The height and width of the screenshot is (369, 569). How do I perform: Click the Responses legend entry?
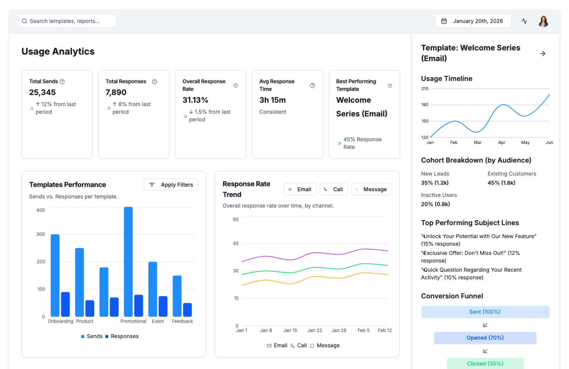tap(124, 336)
